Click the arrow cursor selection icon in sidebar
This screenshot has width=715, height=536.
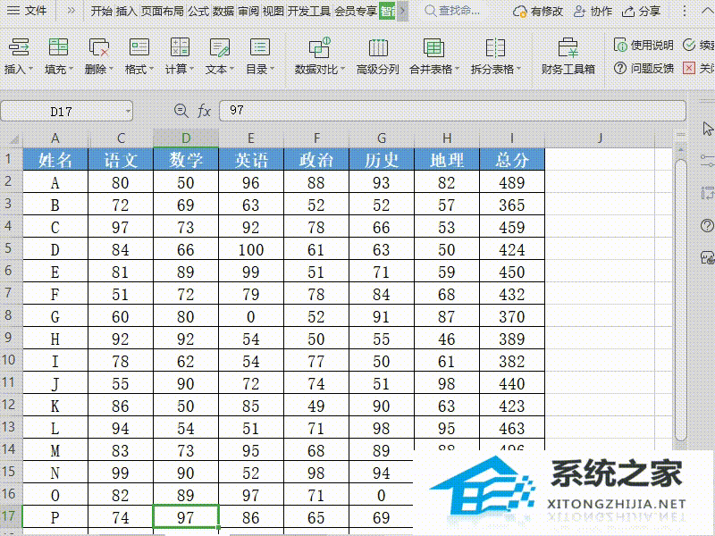coord(707,129)
